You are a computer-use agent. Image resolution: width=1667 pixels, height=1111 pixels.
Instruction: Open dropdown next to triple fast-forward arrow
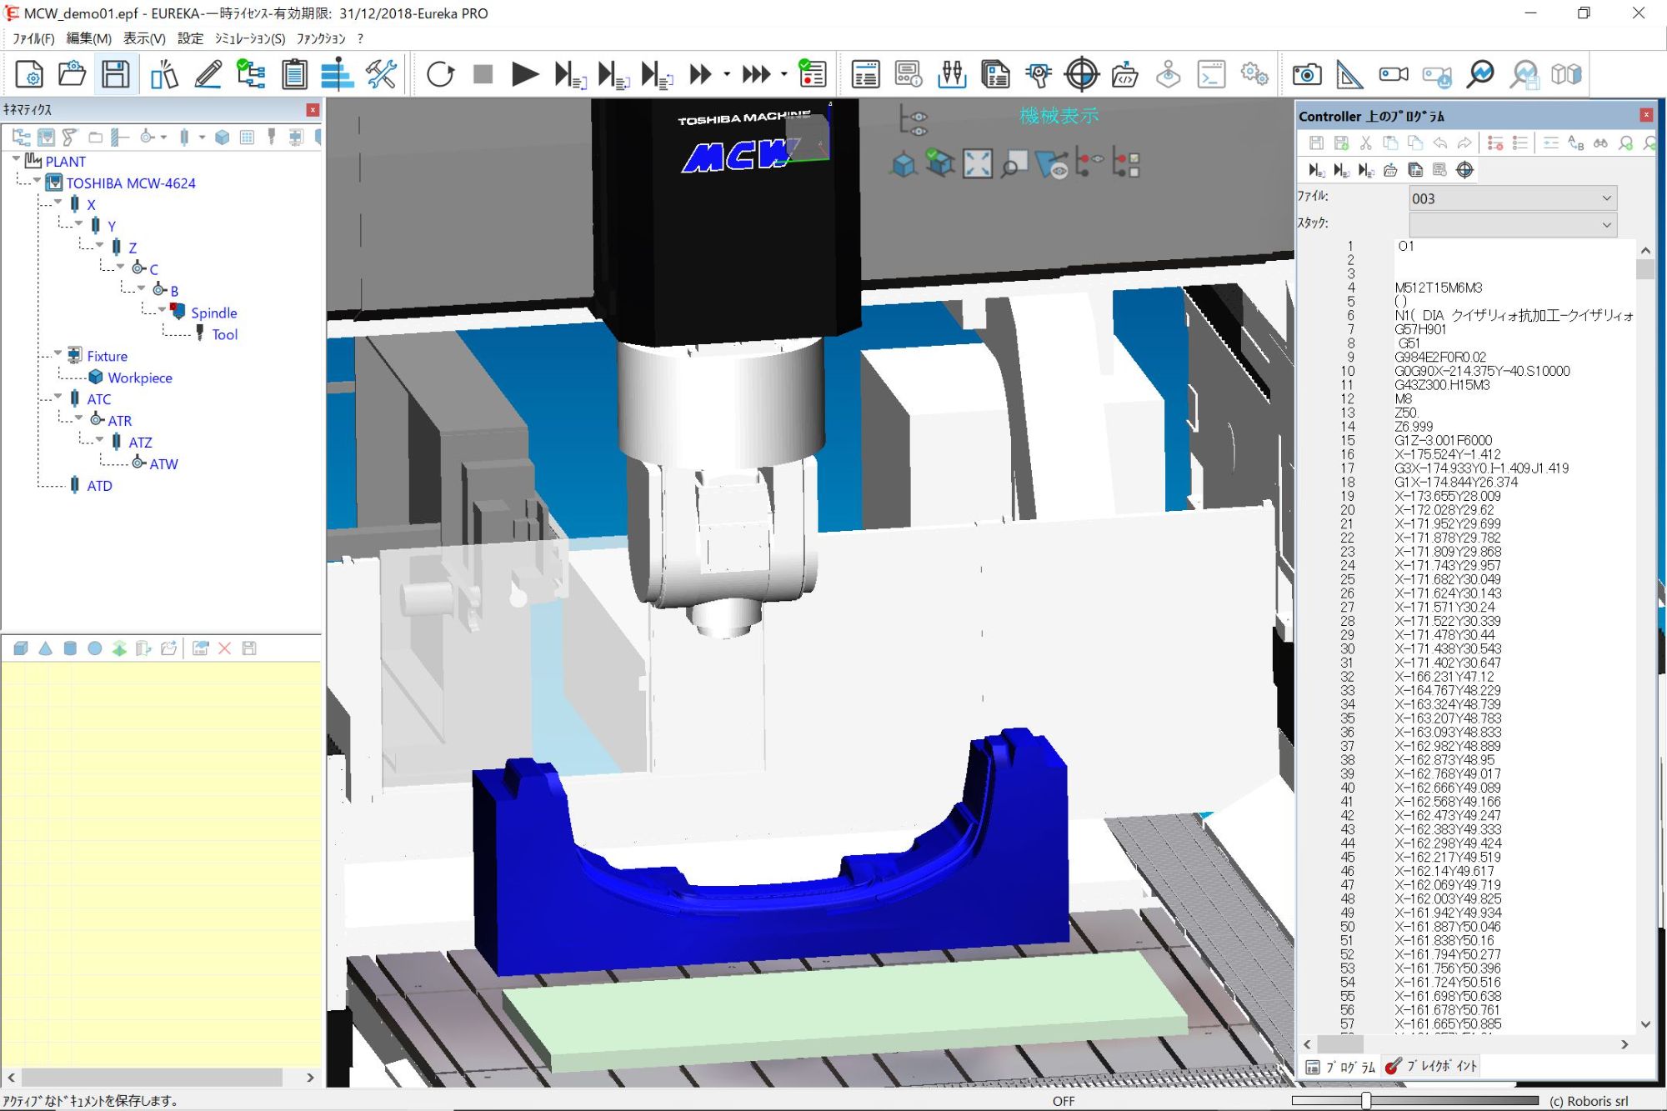(x=784, y=74)
